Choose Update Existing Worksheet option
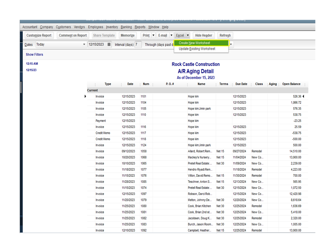 pyautogui.click(x=201, y=49)
